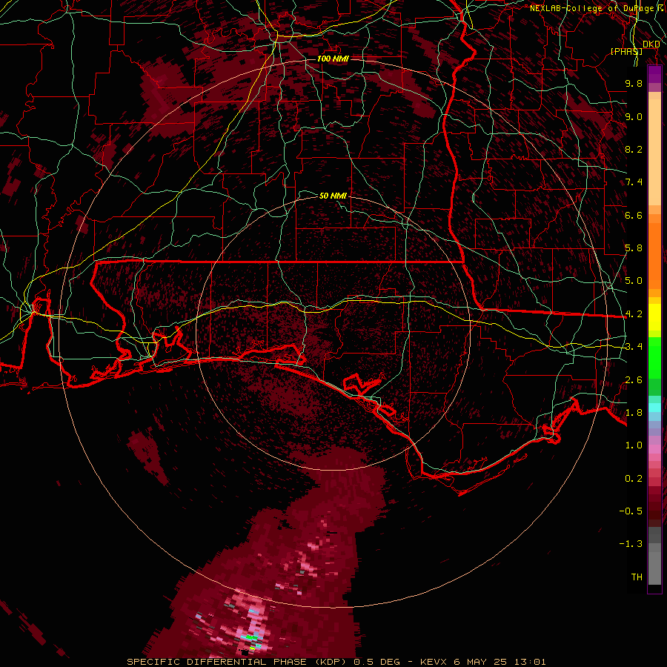Click the 4.2 value on the scale

(x=634, y=314)
